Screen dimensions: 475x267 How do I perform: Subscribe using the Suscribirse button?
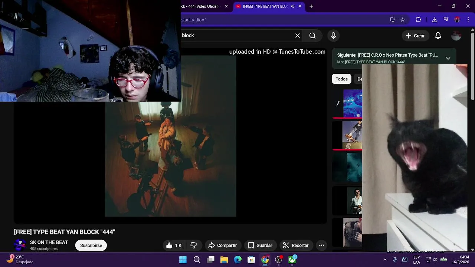click(91, 245)
